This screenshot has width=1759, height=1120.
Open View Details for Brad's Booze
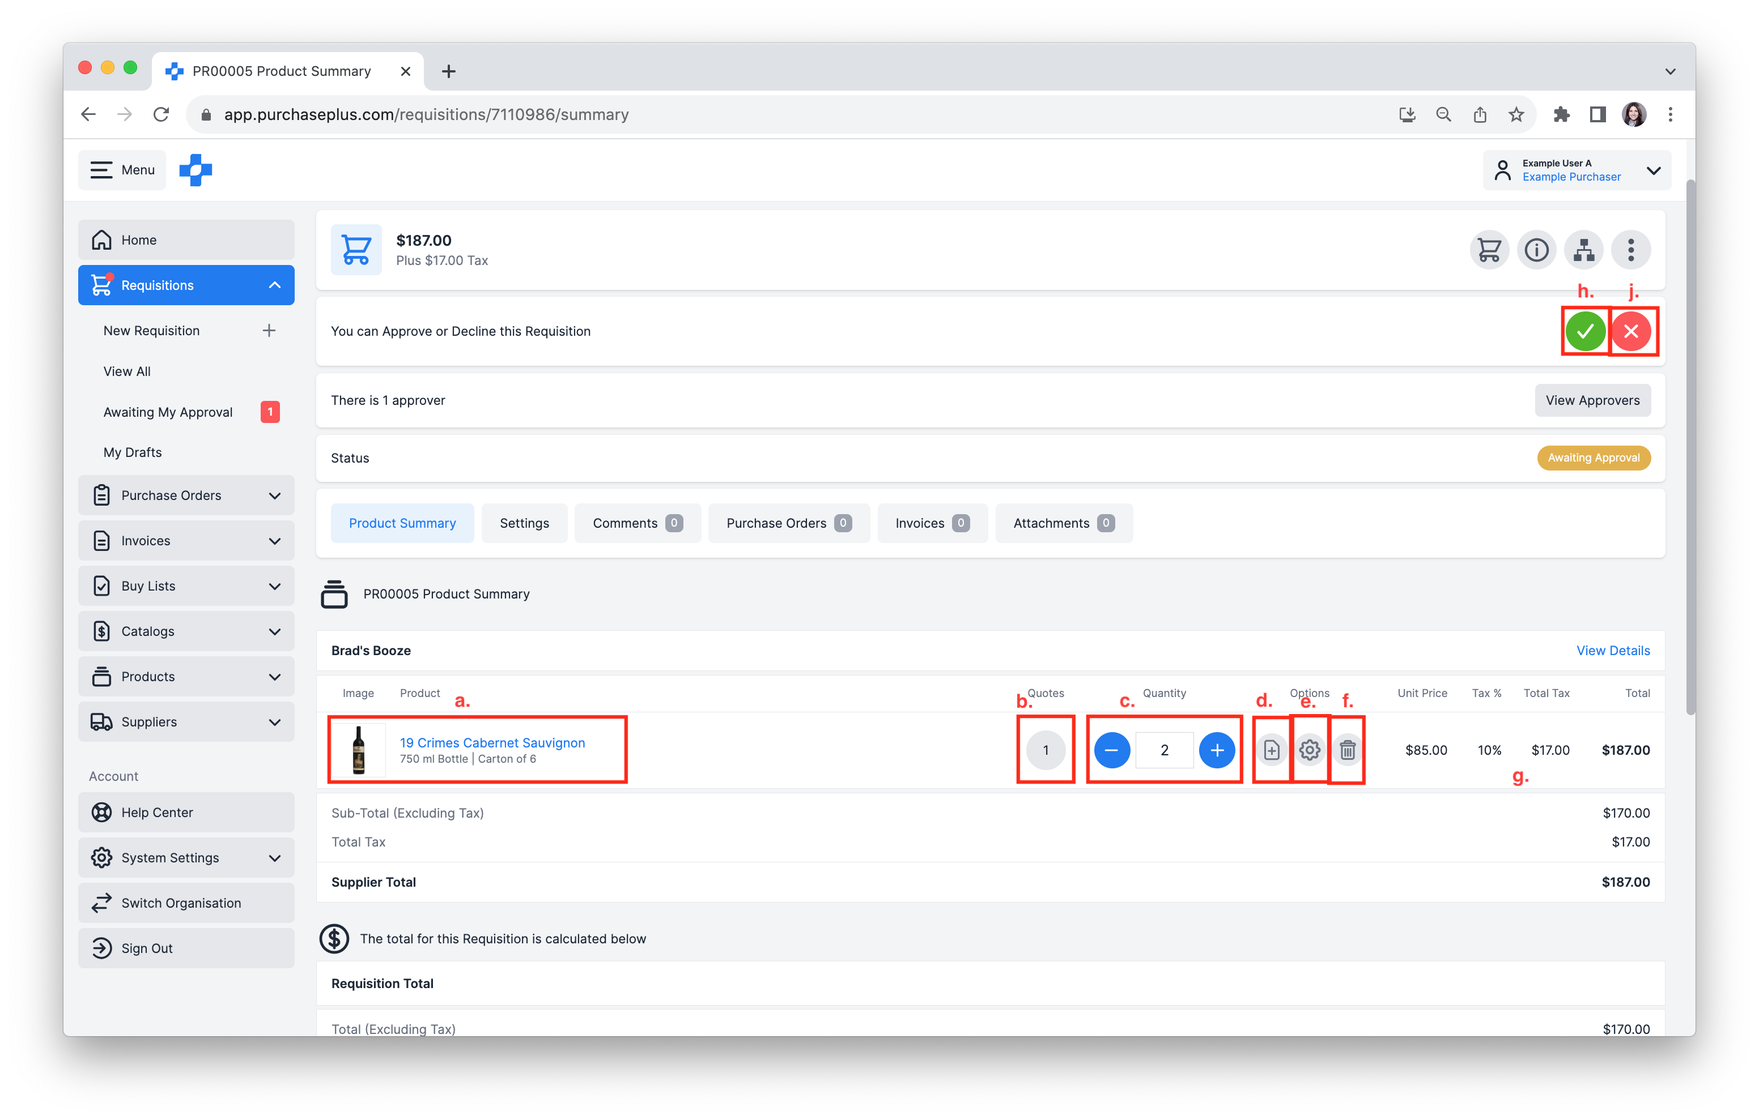1612,651
